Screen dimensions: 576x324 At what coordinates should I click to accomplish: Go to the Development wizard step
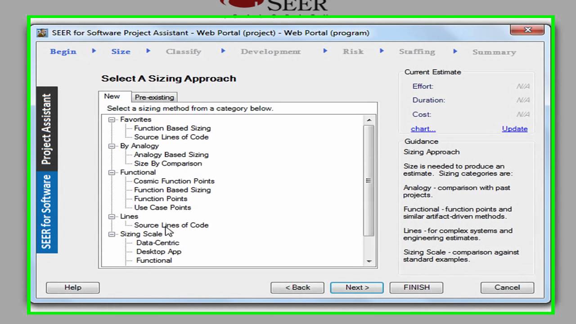(270, 51)
